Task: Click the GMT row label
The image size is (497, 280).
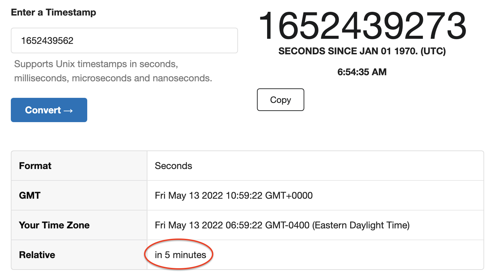Action: 30,195
